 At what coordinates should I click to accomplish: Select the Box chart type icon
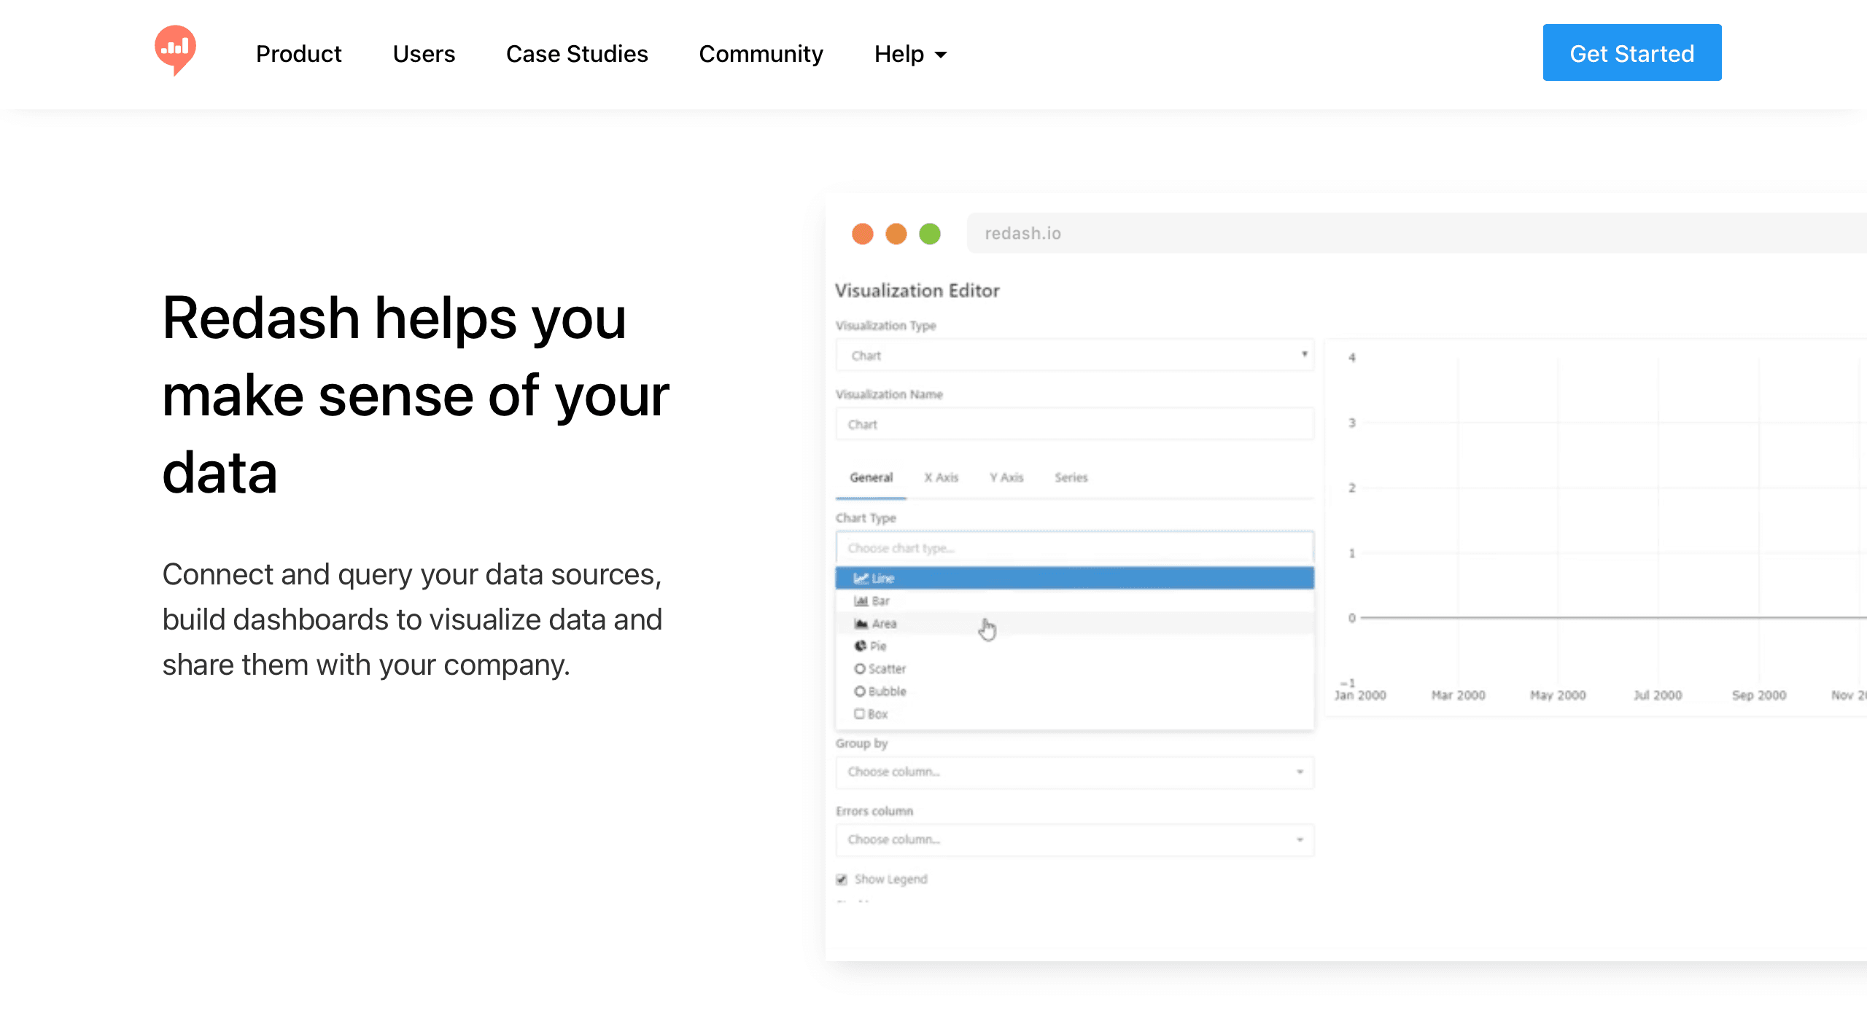(859, 713)
